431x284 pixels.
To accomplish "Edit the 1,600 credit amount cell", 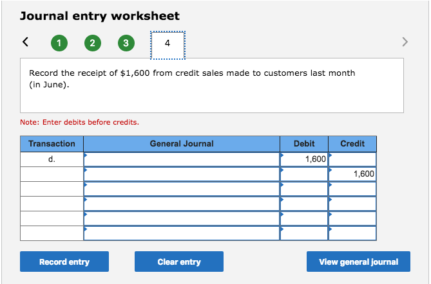I will 352,174.
